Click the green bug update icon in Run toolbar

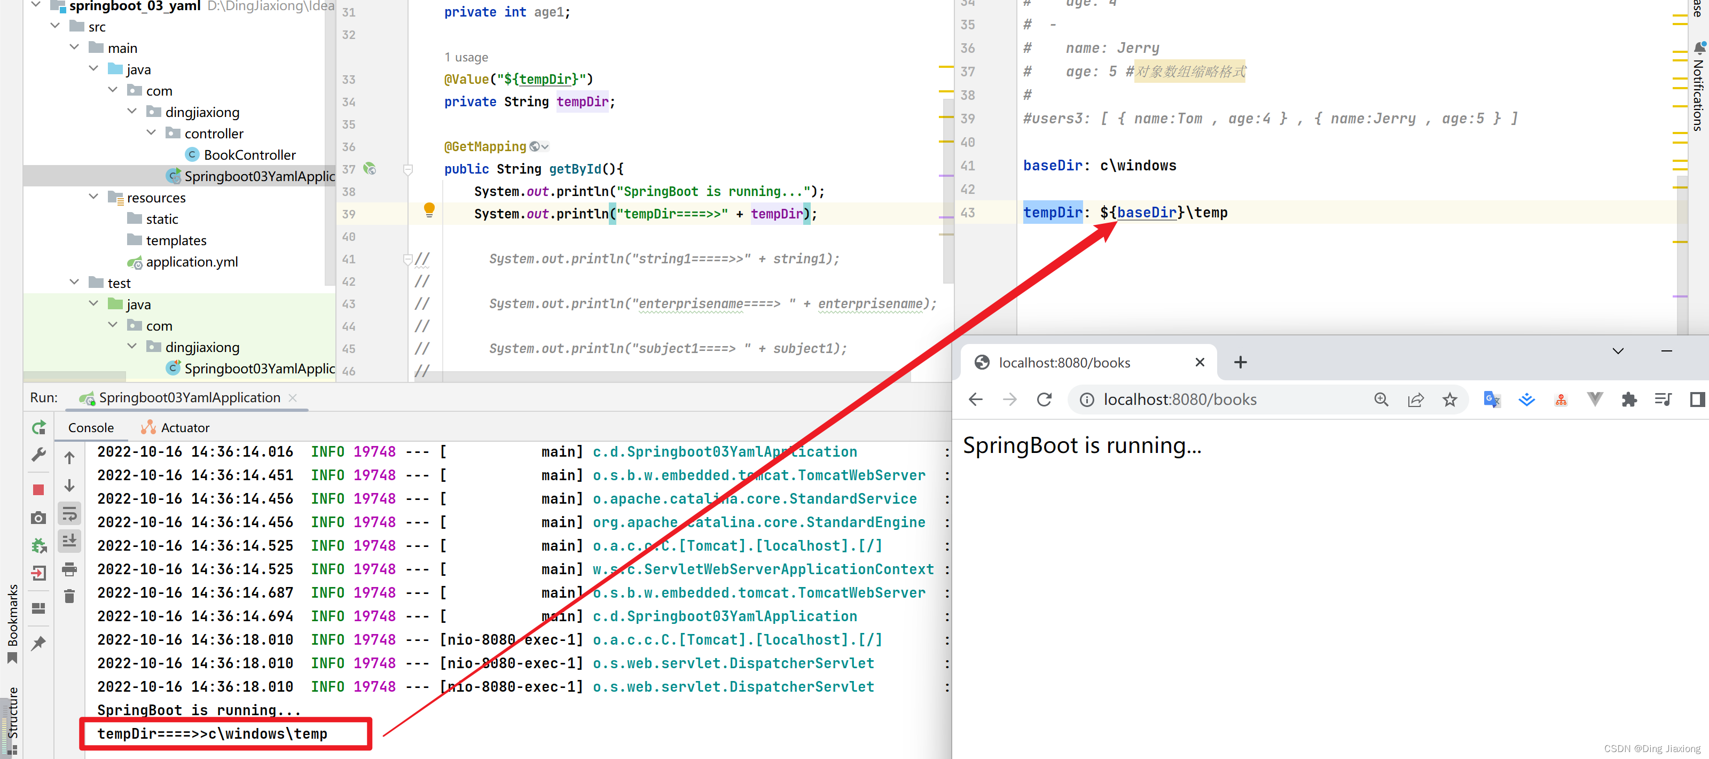point(38,545)
